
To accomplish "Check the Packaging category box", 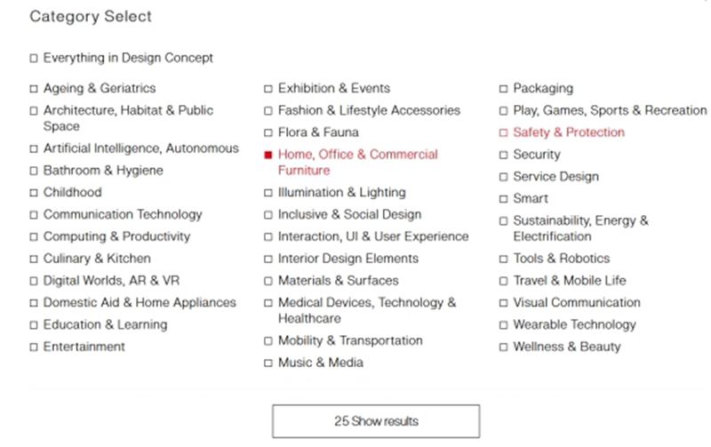I will (504, 89).
